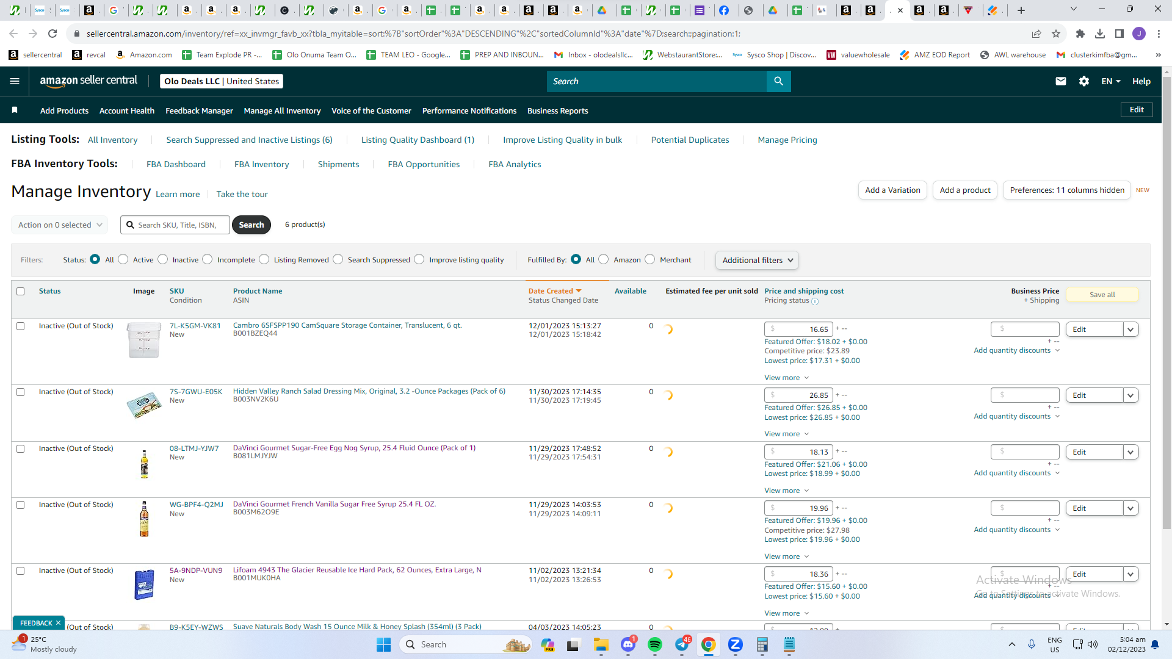Click the bookmark icon beside Add Products
1172x659 pixels.
click(x=15, y=110)
